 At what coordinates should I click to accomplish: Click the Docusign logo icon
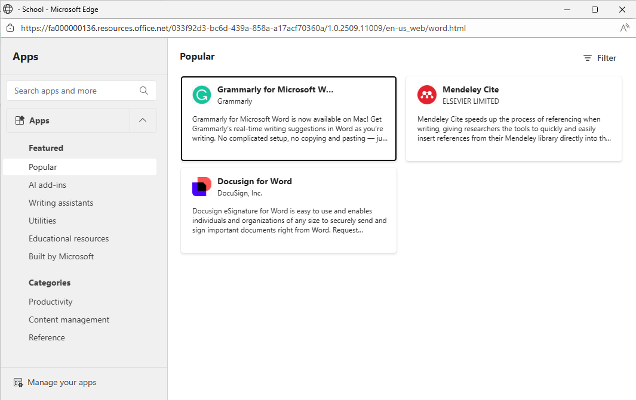202,187
